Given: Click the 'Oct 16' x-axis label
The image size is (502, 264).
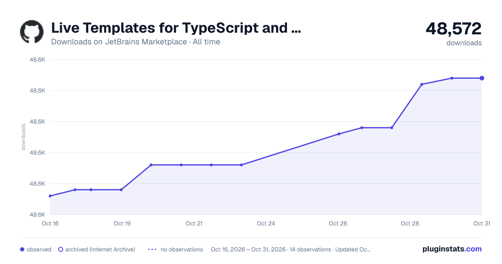Looking at the screenshot, I should click(x=50, y=223).
